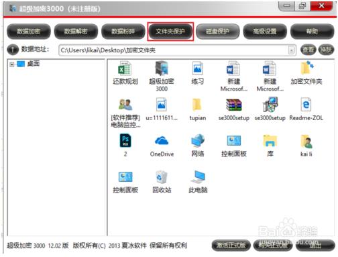Click the 夏冰软件 copyright text

134,246
